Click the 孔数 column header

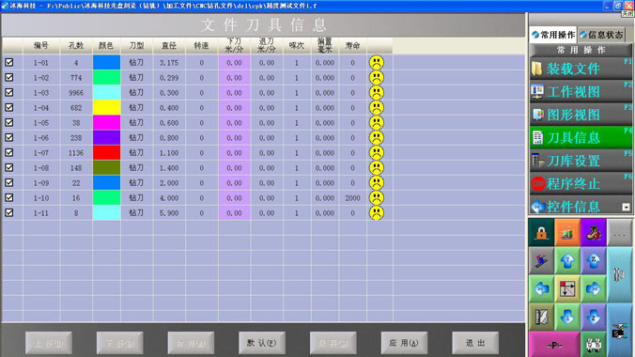(x=76, y=46)
